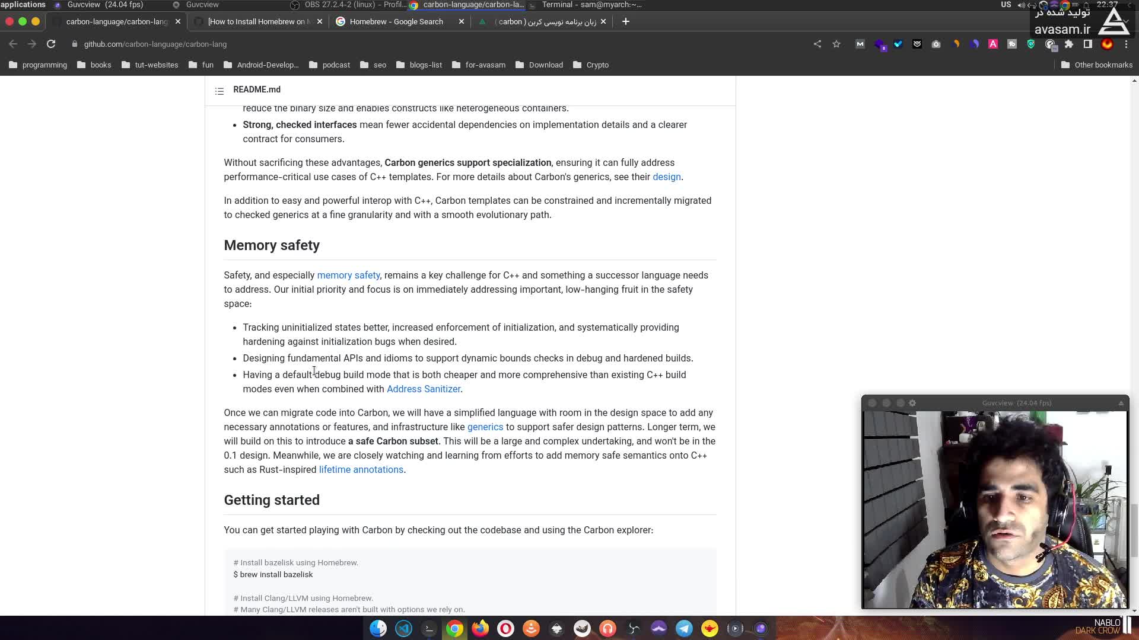Open the Extensions puzzle-piece menu
1139x640 pixels.
1069,44
